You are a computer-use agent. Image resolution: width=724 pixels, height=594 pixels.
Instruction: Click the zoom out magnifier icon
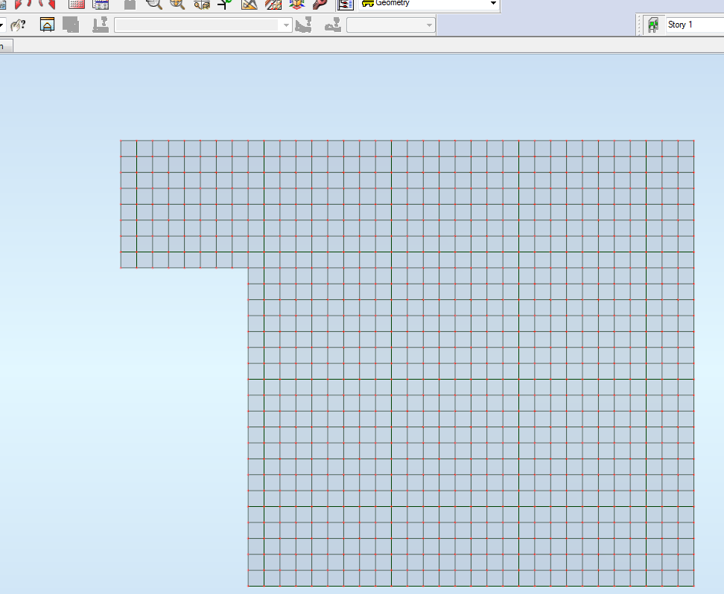click(x=176, y=5)
